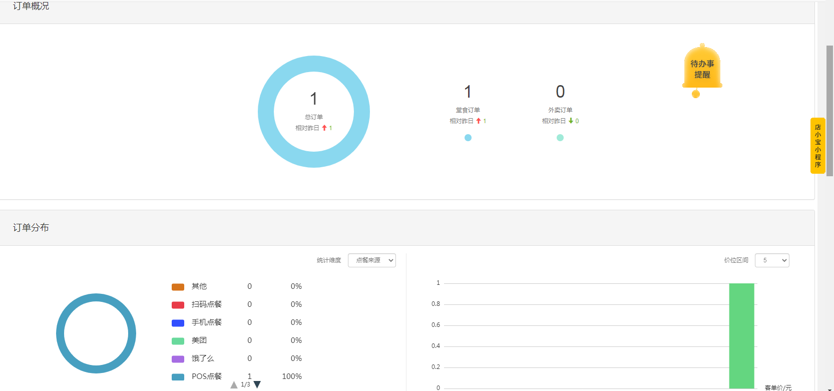Viewport: 834px width, 391px height.
Task: Click the teal POS点餐 legend marker
Action: (178, 377)
